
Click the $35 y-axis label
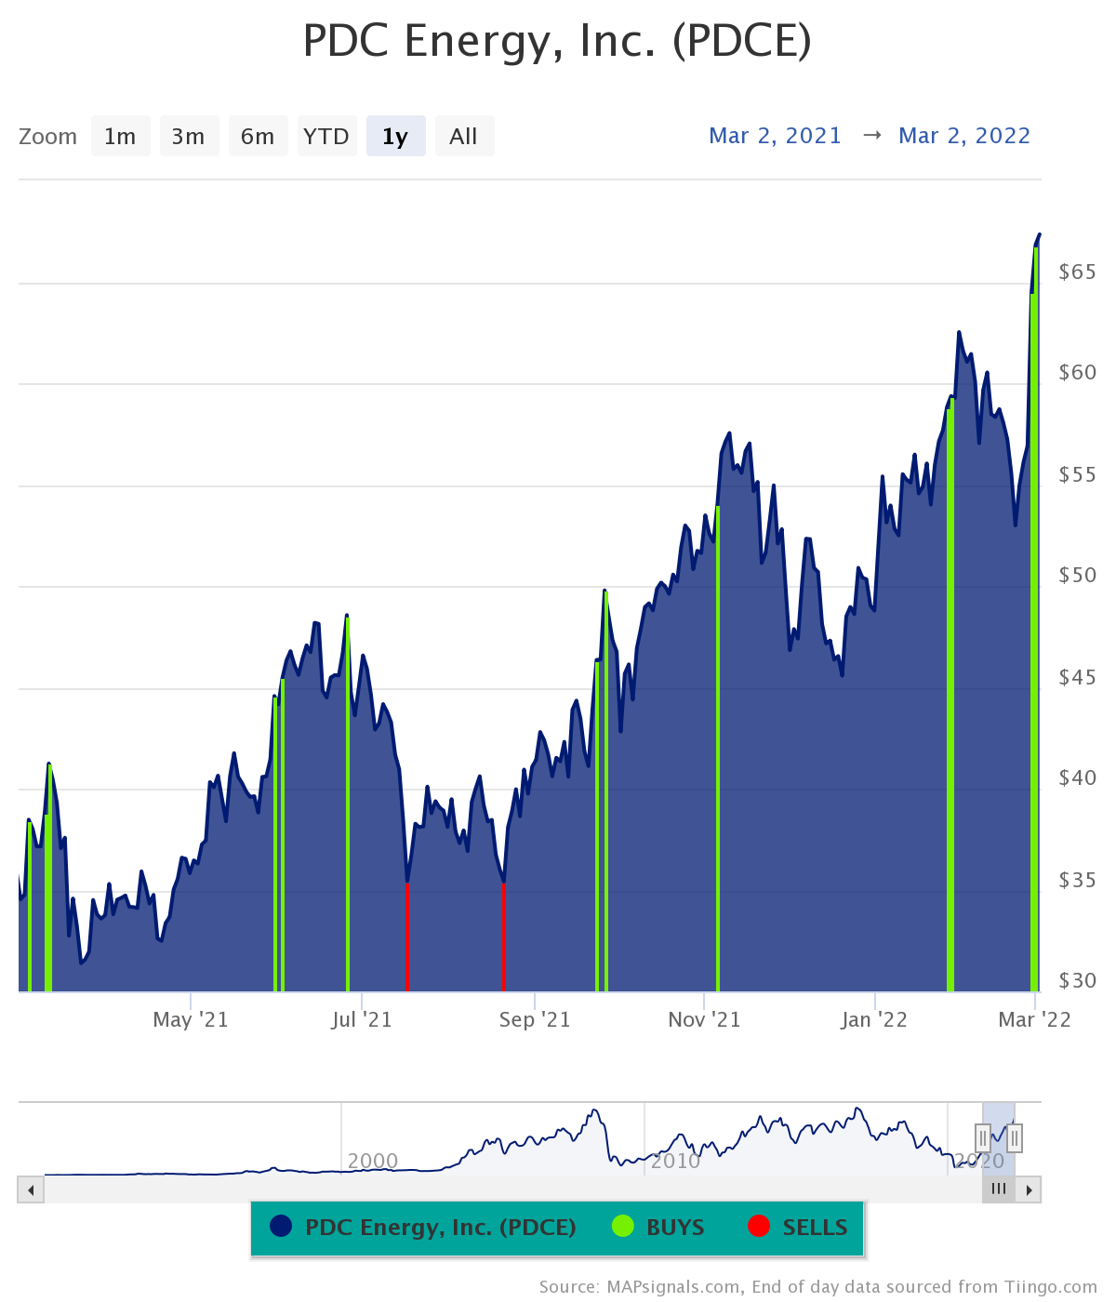coord(1078,879)
